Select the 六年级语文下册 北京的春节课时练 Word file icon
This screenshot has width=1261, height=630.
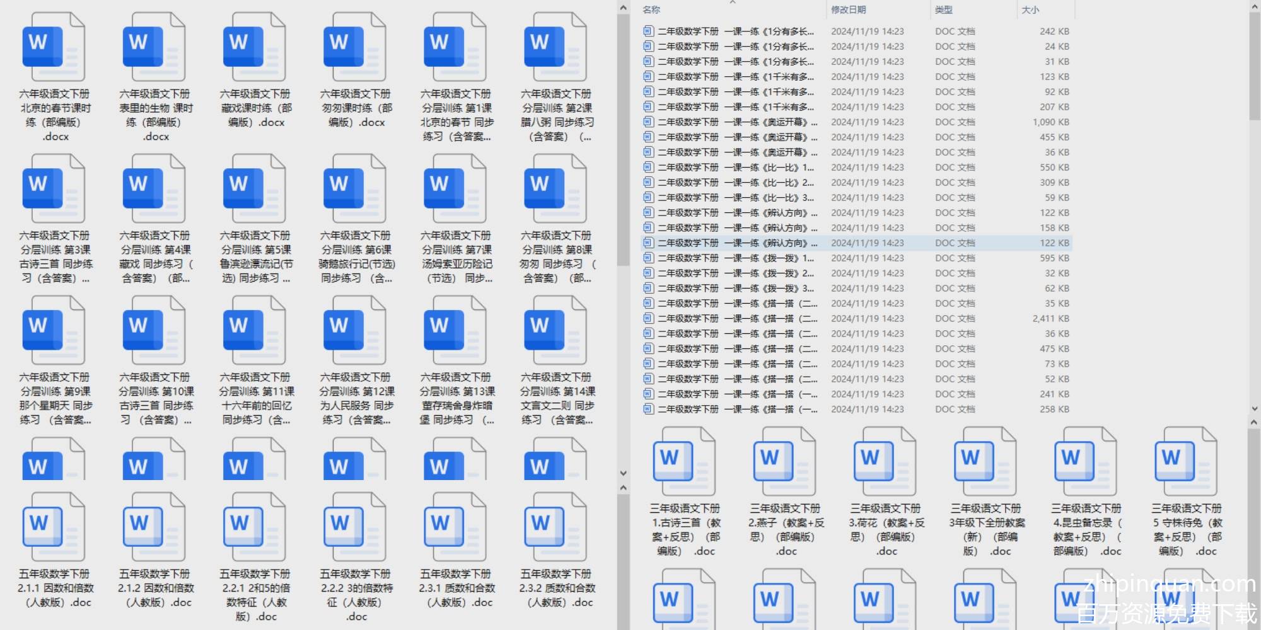54,47
